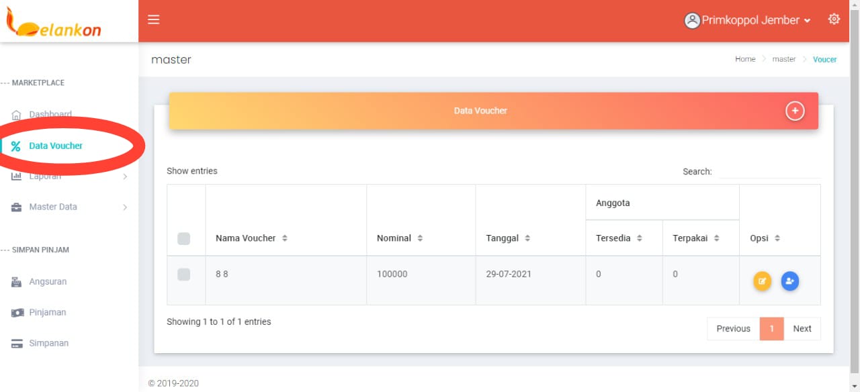The image size is (860, 392).
Task: Click the plus icon to add voucher
Action: click(x=795, y=111)
